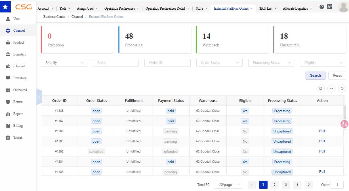Open the Billing sidebar section

[18, 126]
